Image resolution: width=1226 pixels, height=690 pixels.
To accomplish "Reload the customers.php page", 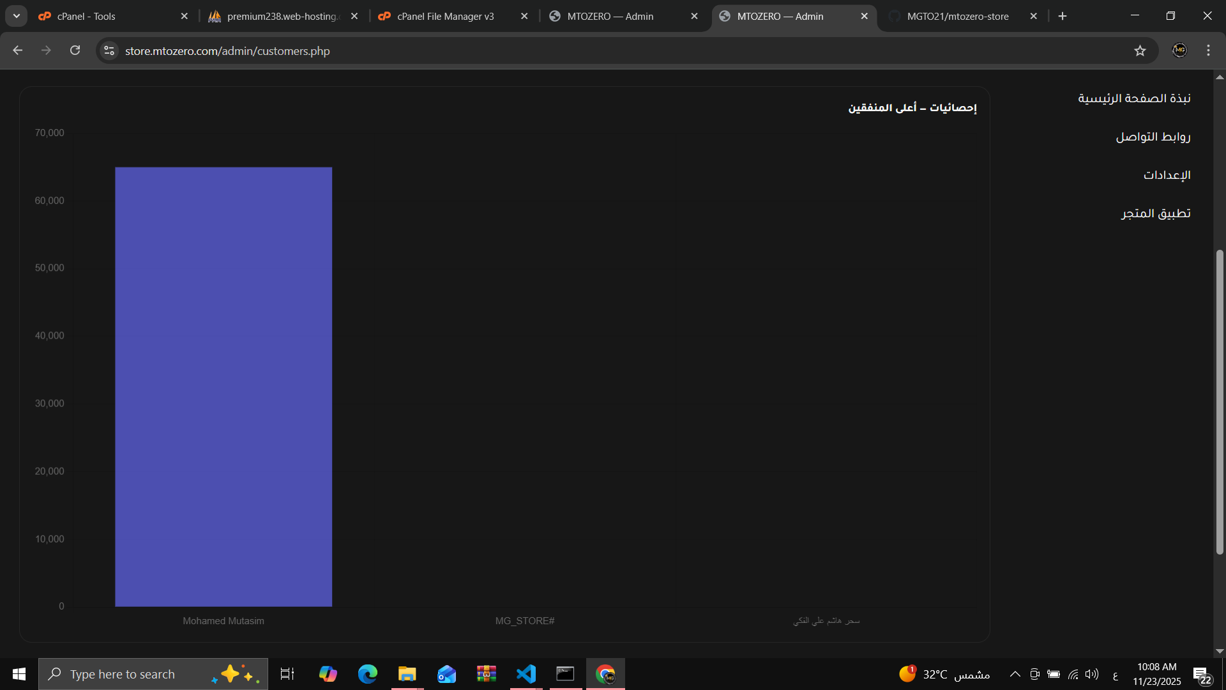I will (75, 50).
